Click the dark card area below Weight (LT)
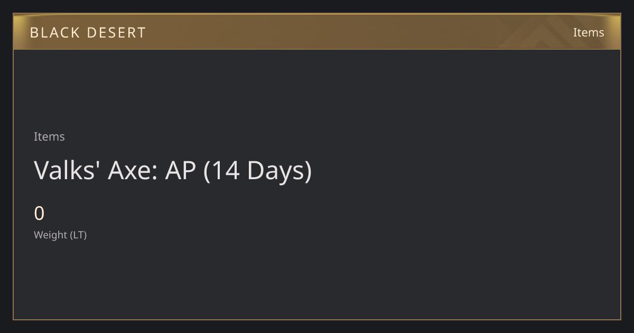 [317, 280]
